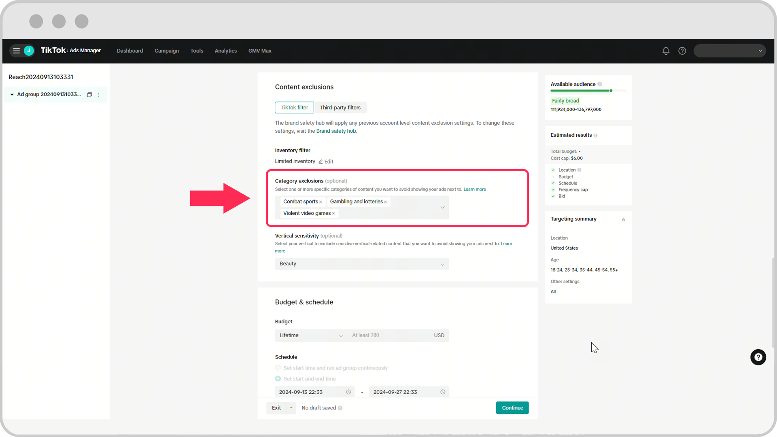
Task: Click the Brand safety hub link
Action: [x=335, y=131]
